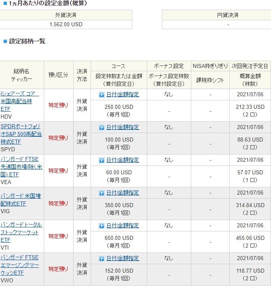The height and width of the screenshot is (286, 271).
Task: Open バンガード トータル ストックマーケット ETF link
Action: (21, 232)
